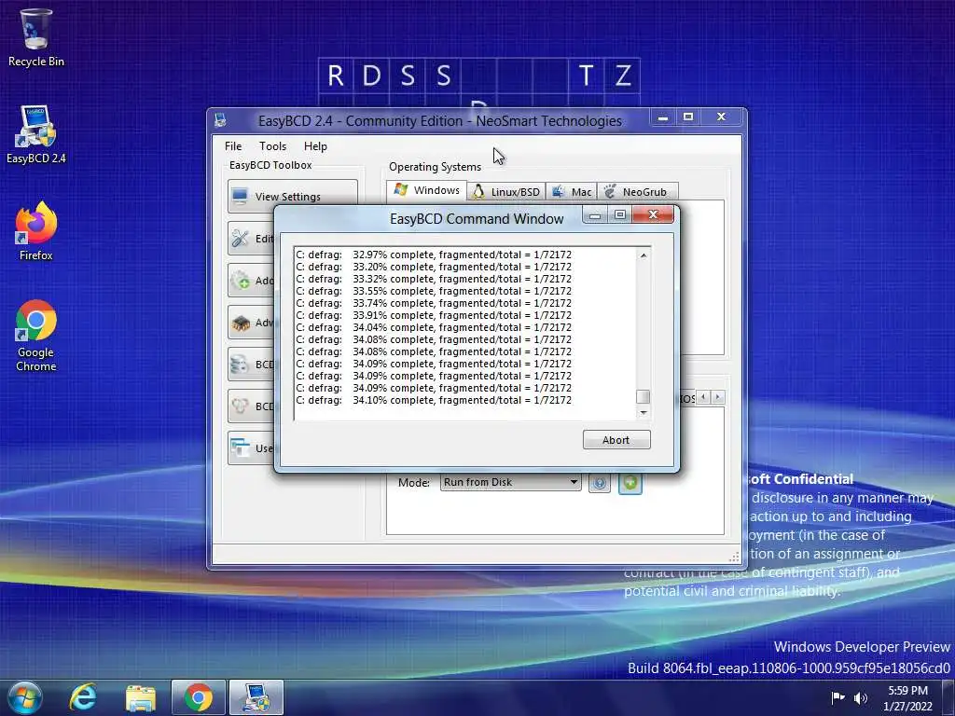Switch to the Windows operating system tab
This screenshot has width=955, height=716.
(x=426, y=190)
